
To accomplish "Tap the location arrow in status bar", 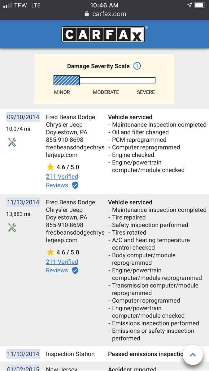I will click(189, 5).
